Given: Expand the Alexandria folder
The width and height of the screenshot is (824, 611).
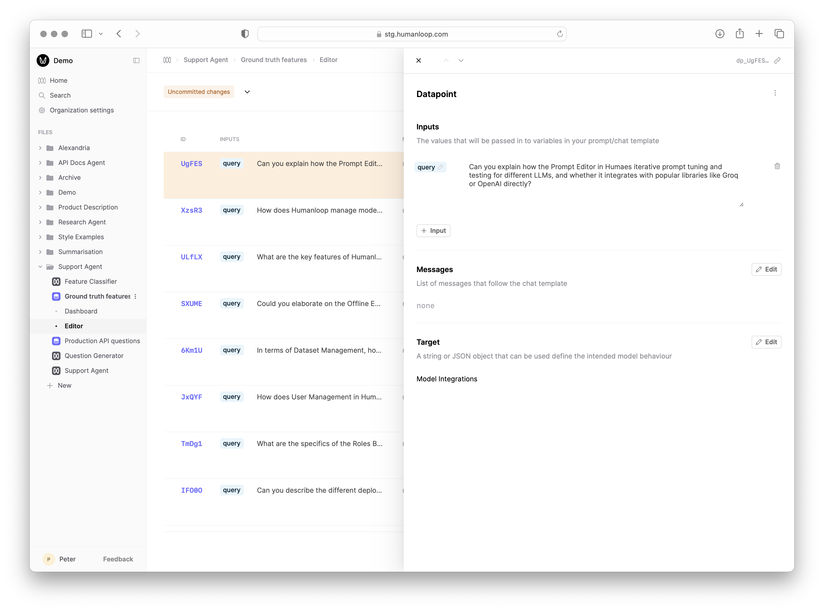Looking at the screenshot, I should 40,147.
